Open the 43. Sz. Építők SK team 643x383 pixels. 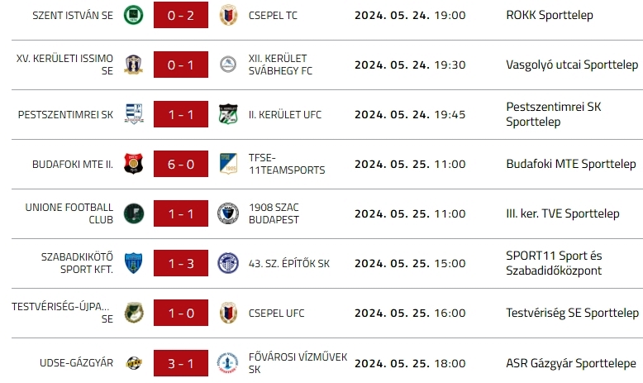click(288, 263)
